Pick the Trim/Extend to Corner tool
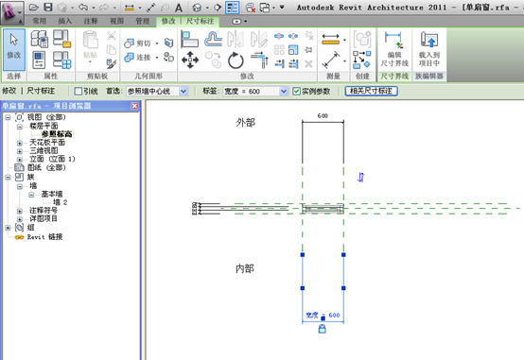Image resolution: width=524 pixels, height=360 pixels. pyautogui.click(x=259, y=60)
